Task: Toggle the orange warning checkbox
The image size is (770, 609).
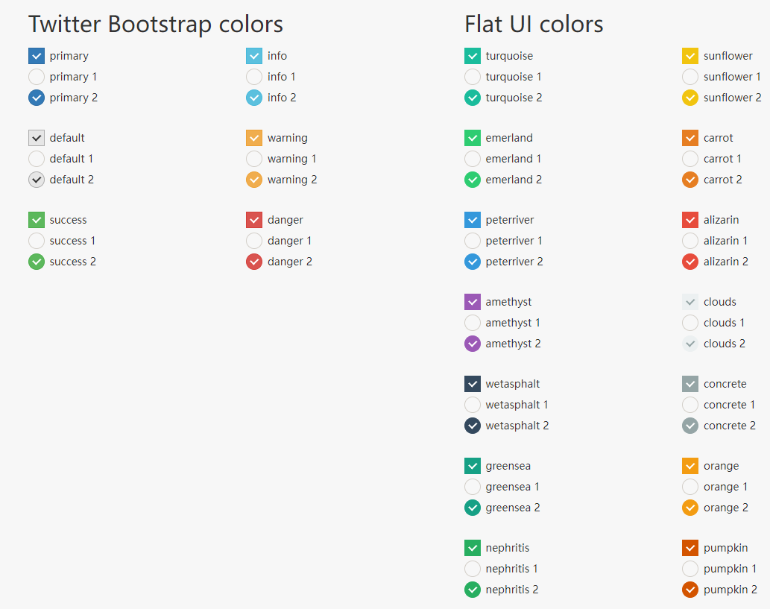Action: click(x=254, y=138)
